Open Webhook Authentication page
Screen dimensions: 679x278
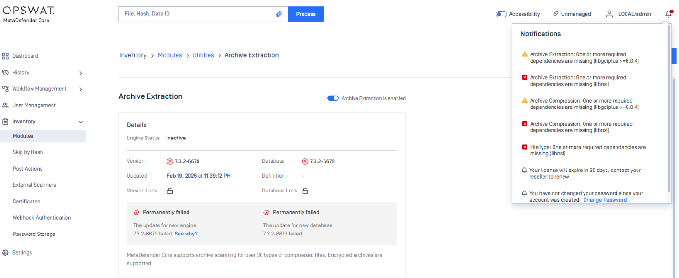42,218
